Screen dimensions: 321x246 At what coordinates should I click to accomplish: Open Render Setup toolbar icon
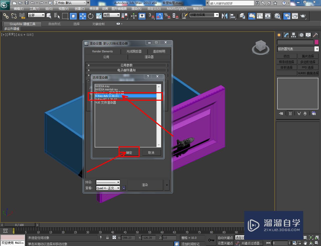point(287,16)
